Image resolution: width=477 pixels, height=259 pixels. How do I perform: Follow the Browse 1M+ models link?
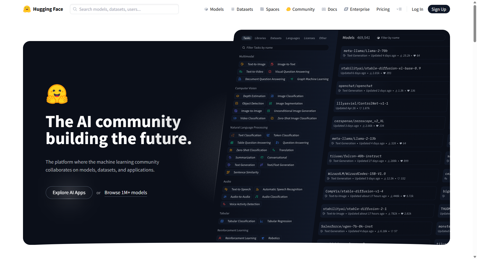[126, 192]
